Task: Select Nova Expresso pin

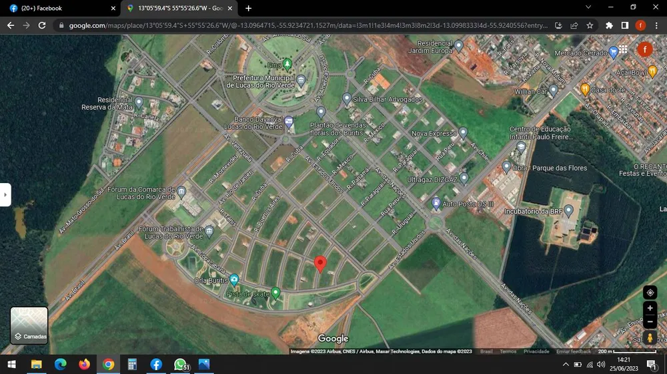Action: coord(464,133)
